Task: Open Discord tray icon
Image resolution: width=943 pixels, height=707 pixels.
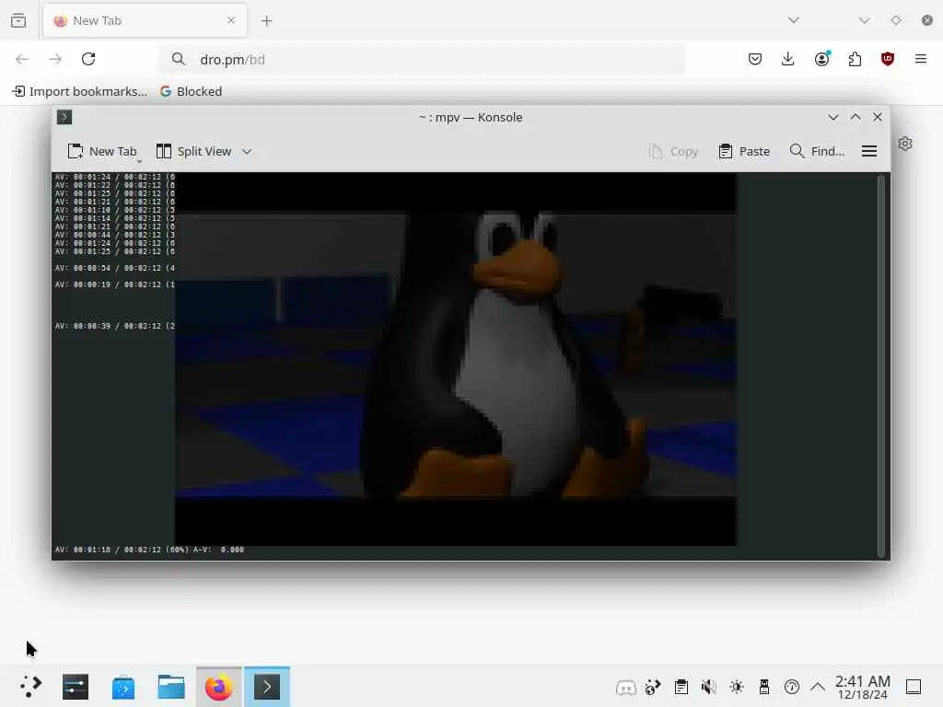Action: coord(625,687)
